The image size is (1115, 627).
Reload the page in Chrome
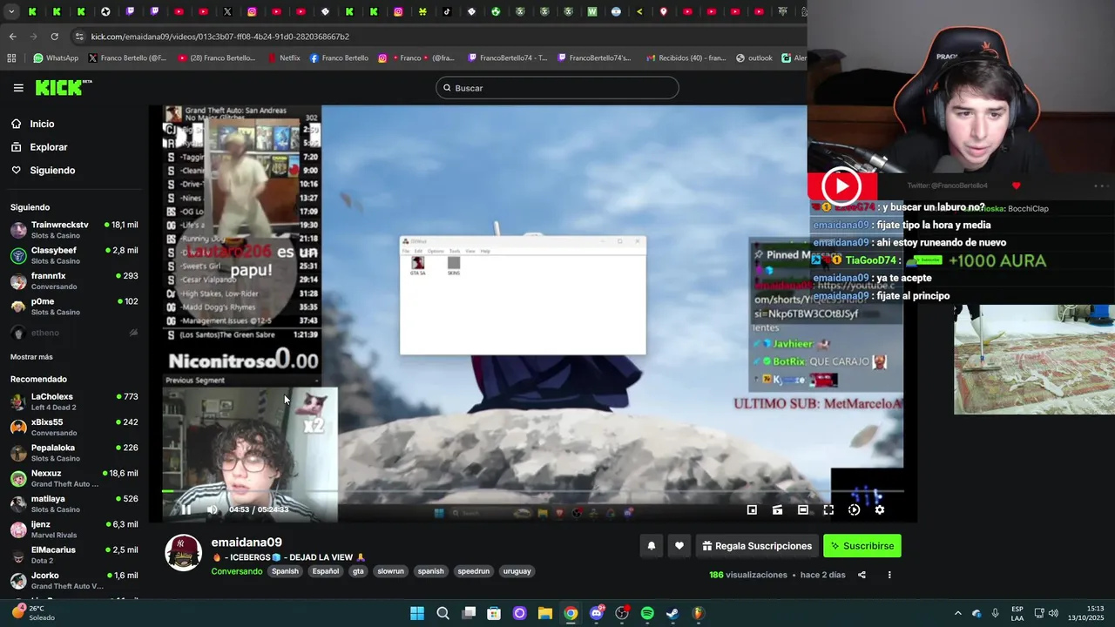[54, 37]
